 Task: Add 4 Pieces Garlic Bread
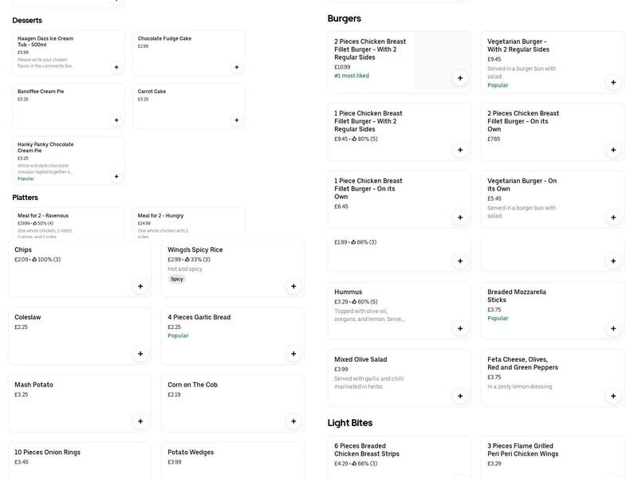coord(293,354)
